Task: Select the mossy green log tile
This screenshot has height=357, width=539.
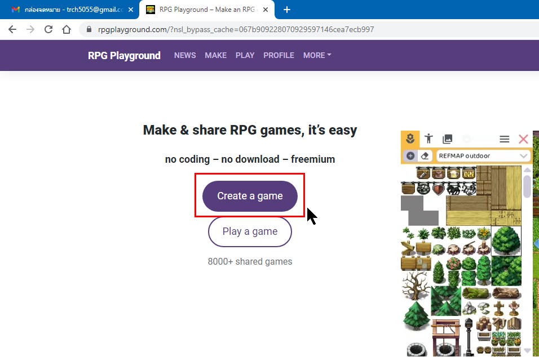Action: click(476, 293)
